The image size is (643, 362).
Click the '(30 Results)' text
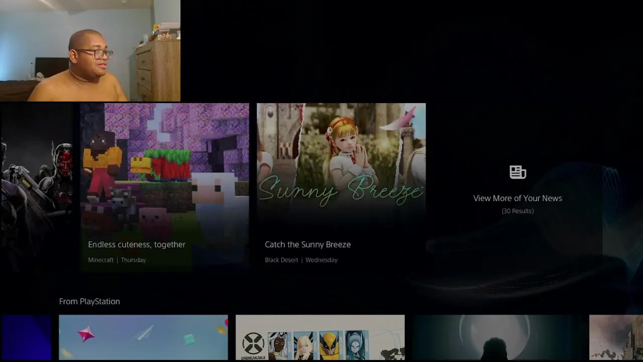click(517, 211)
